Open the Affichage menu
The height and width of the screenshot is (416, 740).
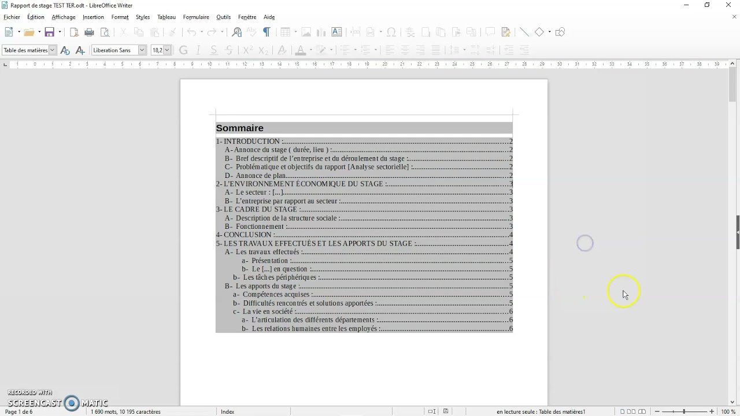click(64, 17)
